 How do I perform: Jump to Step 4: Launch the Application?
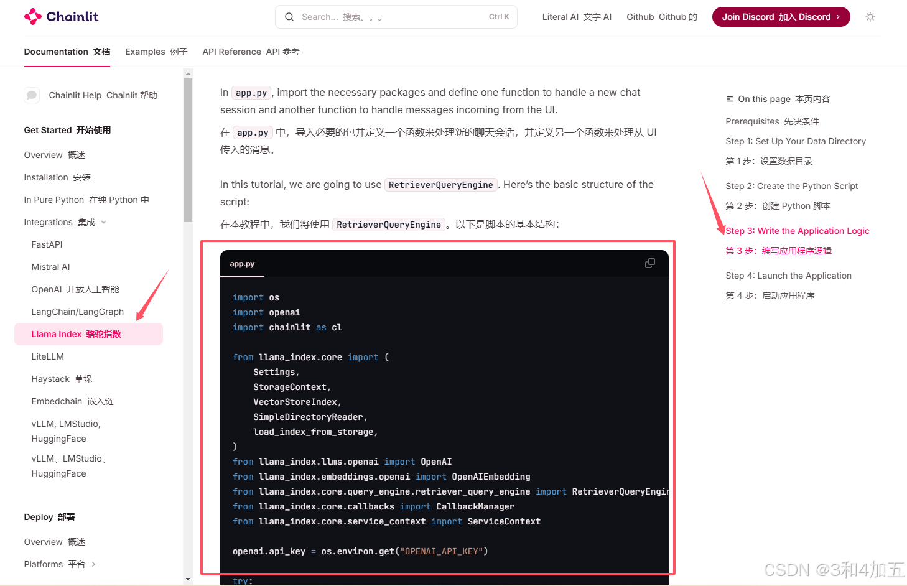(x=788, y=276)
